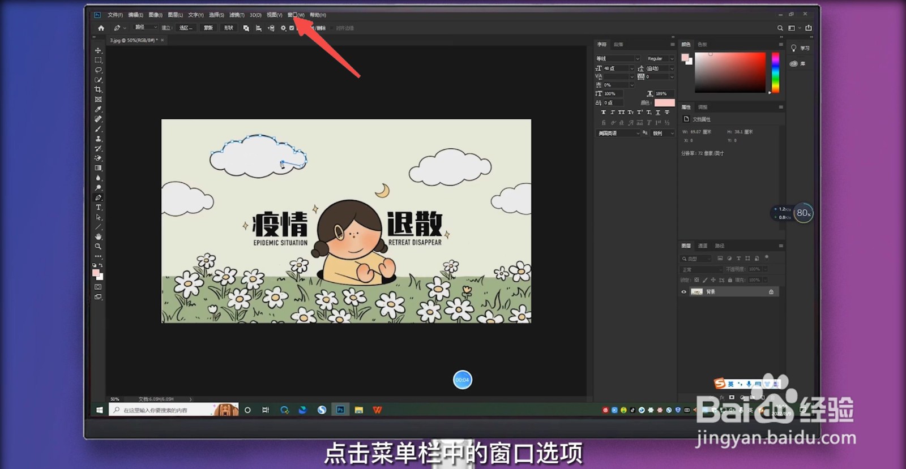Lock image pixels brush icon
This screenshot has width=906, height=469.
click(x=705, y=280)
